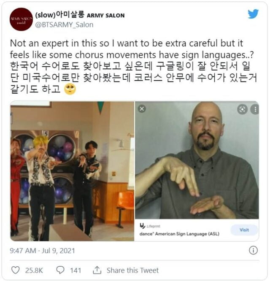Image resolution: width=270 pixels, height=281 pixels.
Task: Click the 141 replies count
Action: click(76, 270)
